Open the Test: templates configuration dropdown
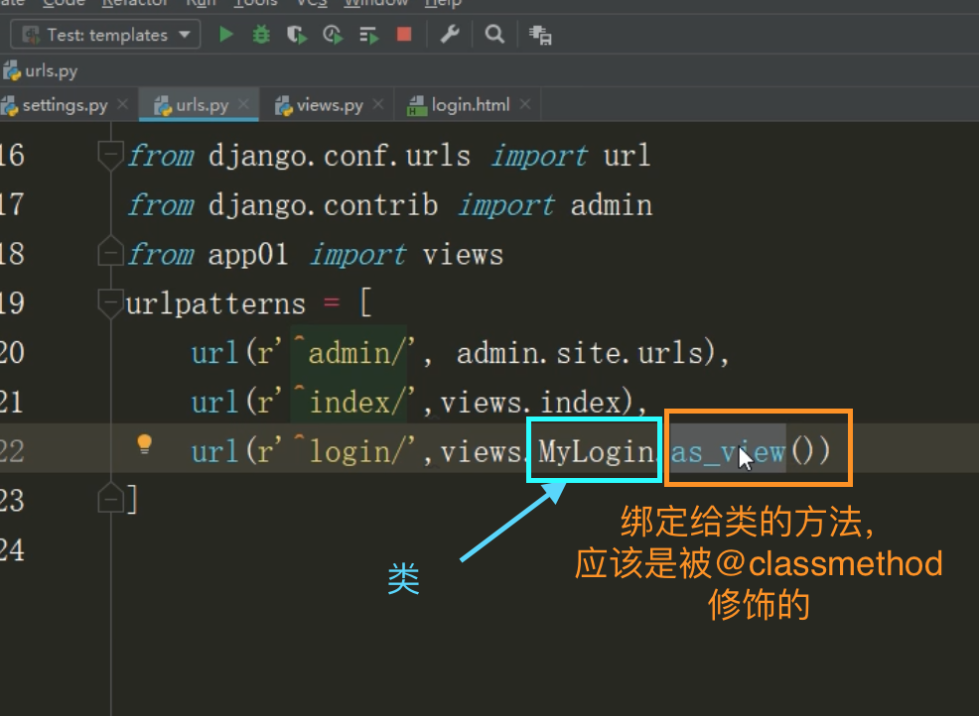The image size is (979, 716). point(106,35)
